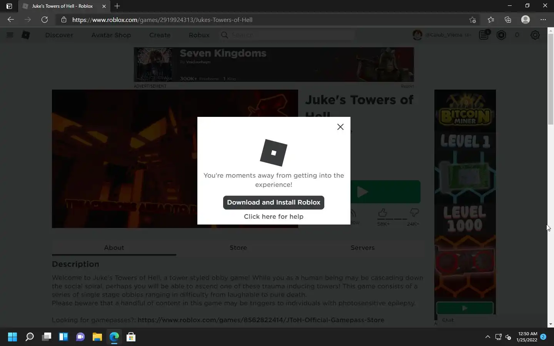Focus the Roblox search field
Screen dimensions: 554x346
coord(287,35)
